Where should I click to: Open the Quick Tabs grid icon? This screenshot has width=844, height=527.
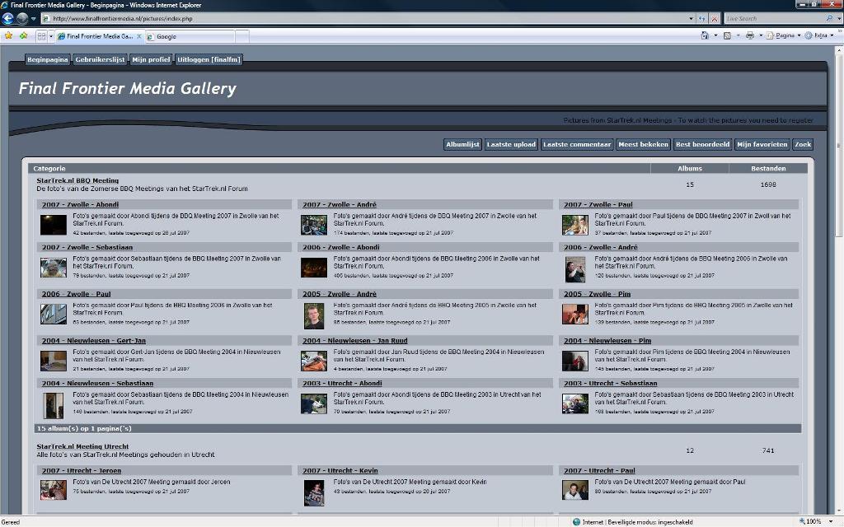click(x=41, y=36)
